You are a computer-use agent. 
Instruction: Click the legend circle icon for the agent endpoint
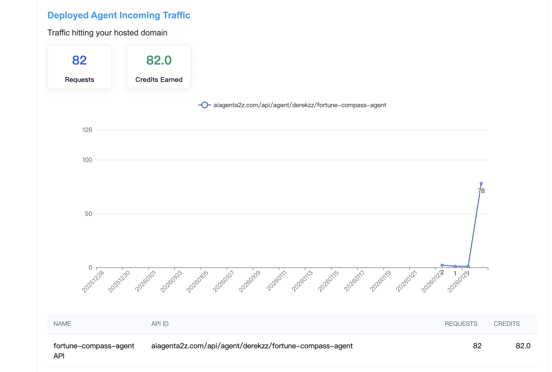[x=204, y=105]
